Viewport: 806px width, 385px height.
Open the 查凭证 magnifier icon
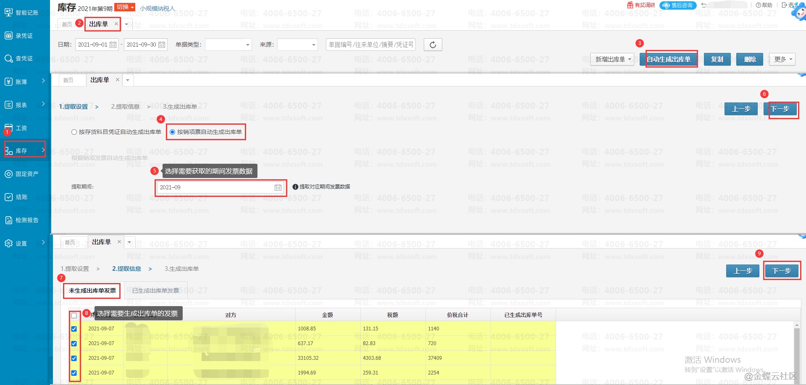click(x=8, y=58)
